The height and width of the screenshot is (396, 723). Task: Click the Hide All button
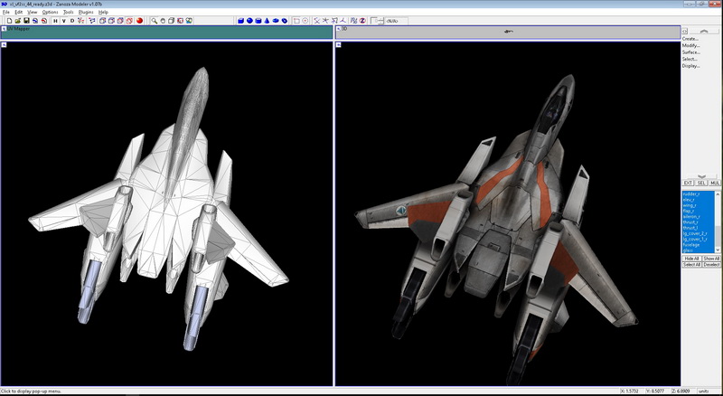click(691, 259)
